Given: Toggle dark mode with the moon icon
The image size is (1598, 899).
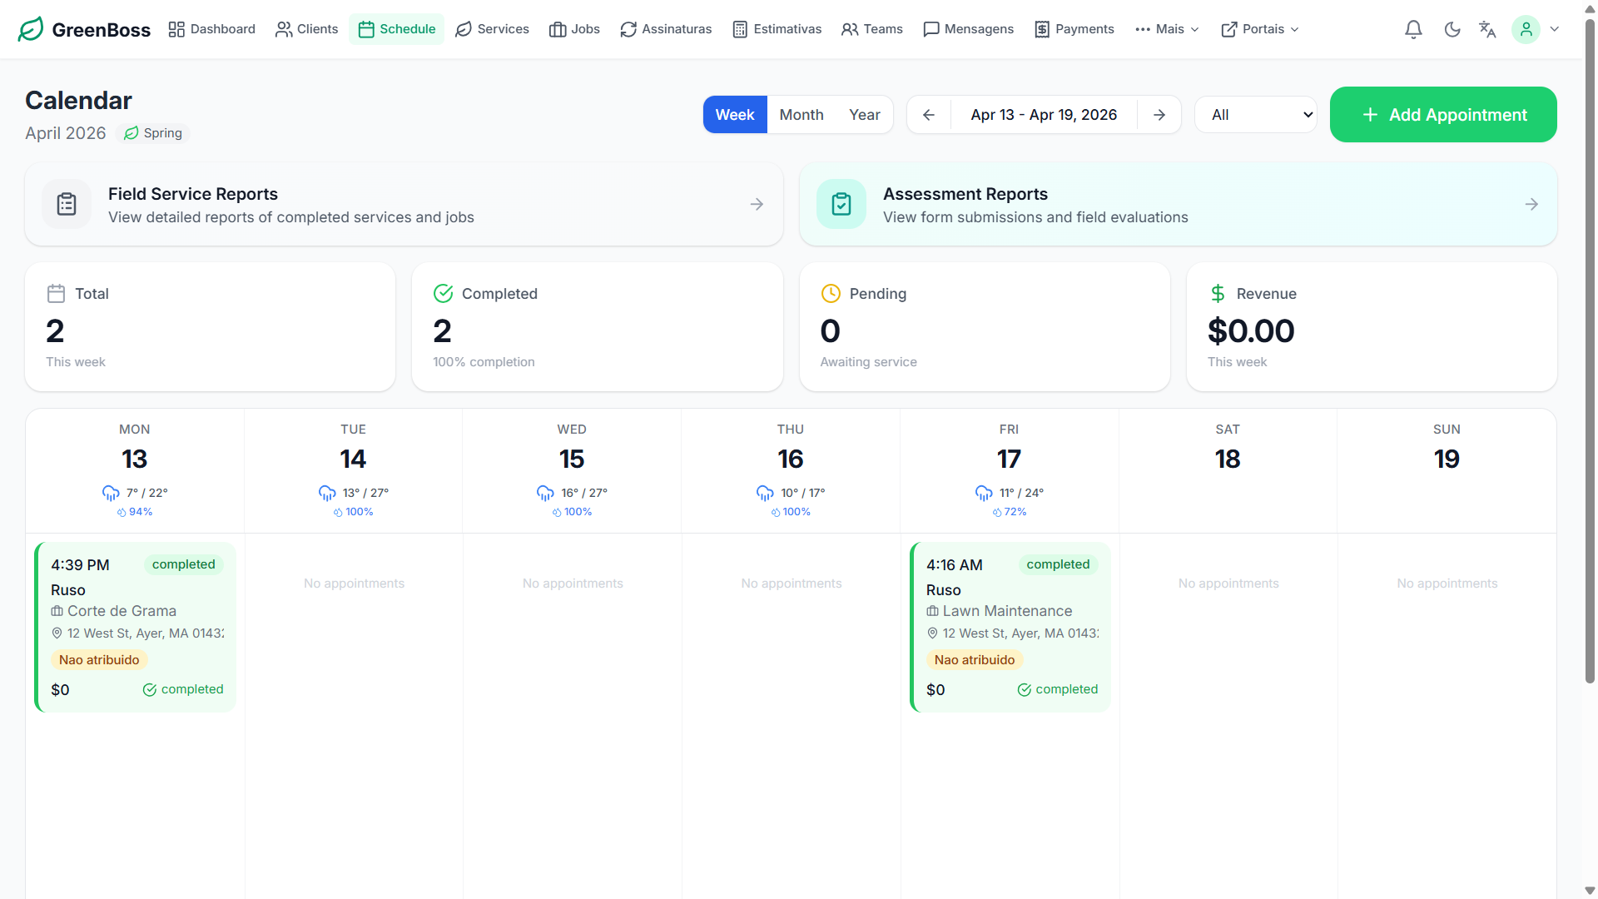Looking at the screenshot, I should pos(1452,29).
